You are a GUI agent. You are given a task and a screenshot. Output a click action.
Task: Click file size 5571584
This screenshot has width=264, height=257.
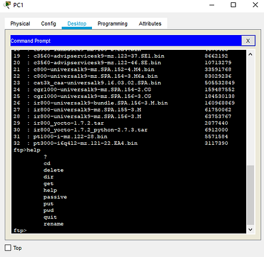(x=217, y=137)
